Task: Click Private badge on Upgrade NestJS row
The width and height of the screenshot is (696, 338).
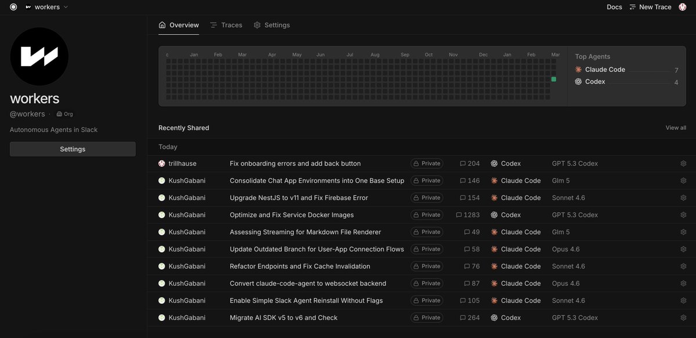Action: pos(427,198)
